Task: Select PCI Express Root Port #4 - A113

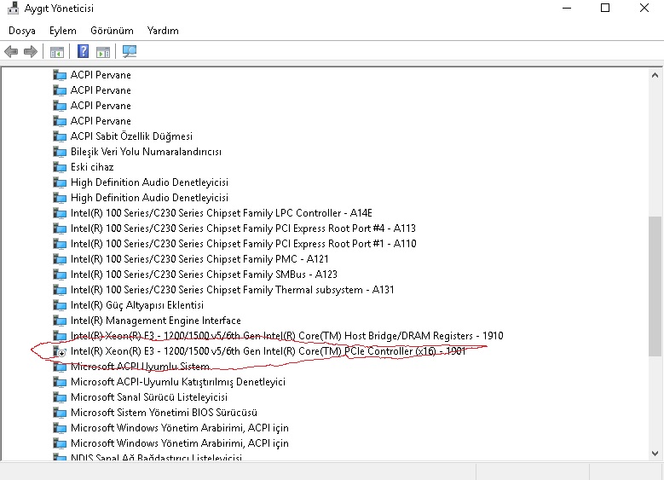Action: tap(243, 228)
